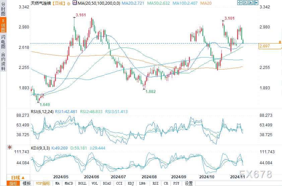Select the VOL indicator button

95,183
